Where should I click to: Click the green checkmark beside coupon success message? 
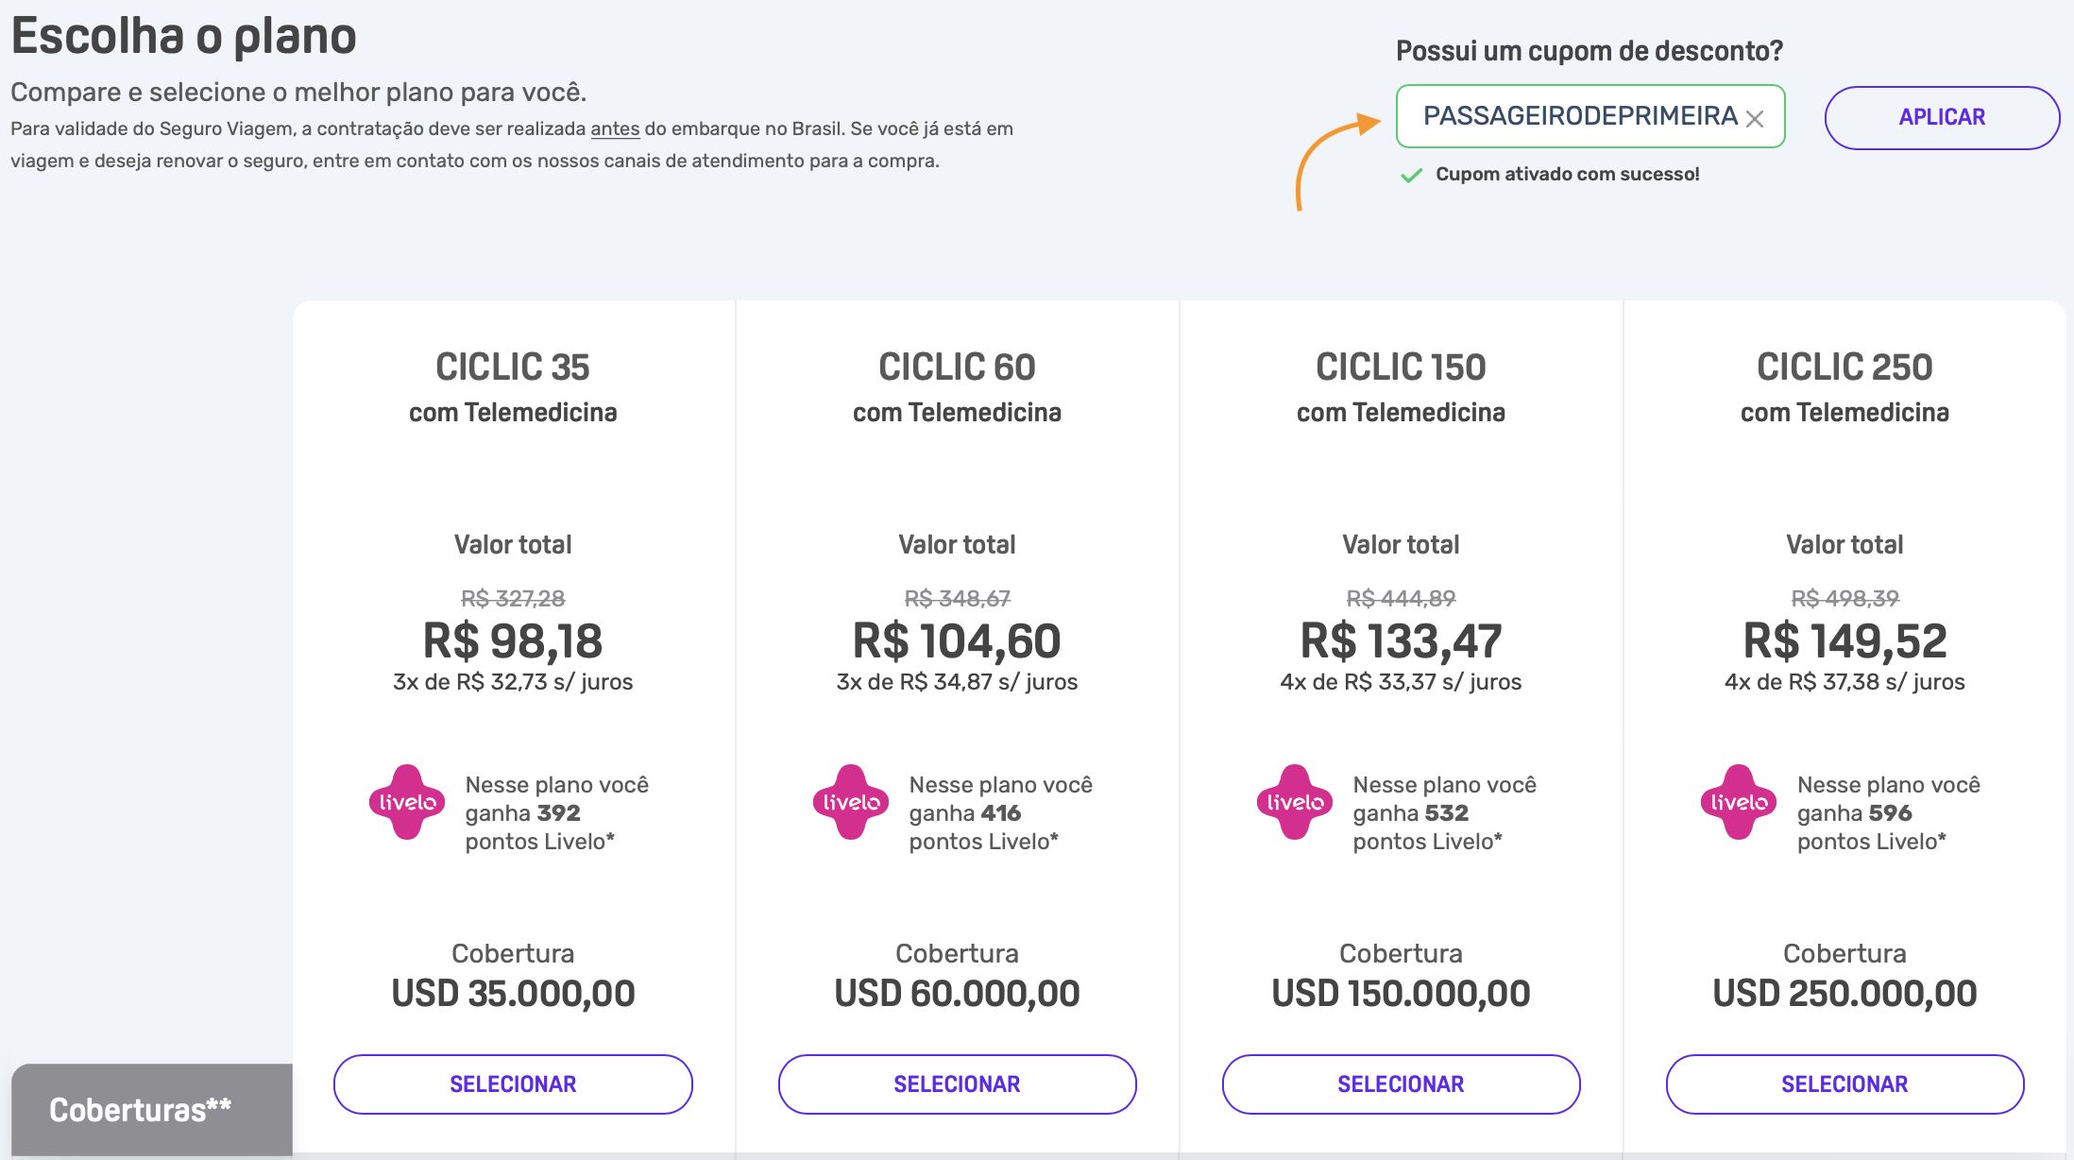pos(1411,176)
